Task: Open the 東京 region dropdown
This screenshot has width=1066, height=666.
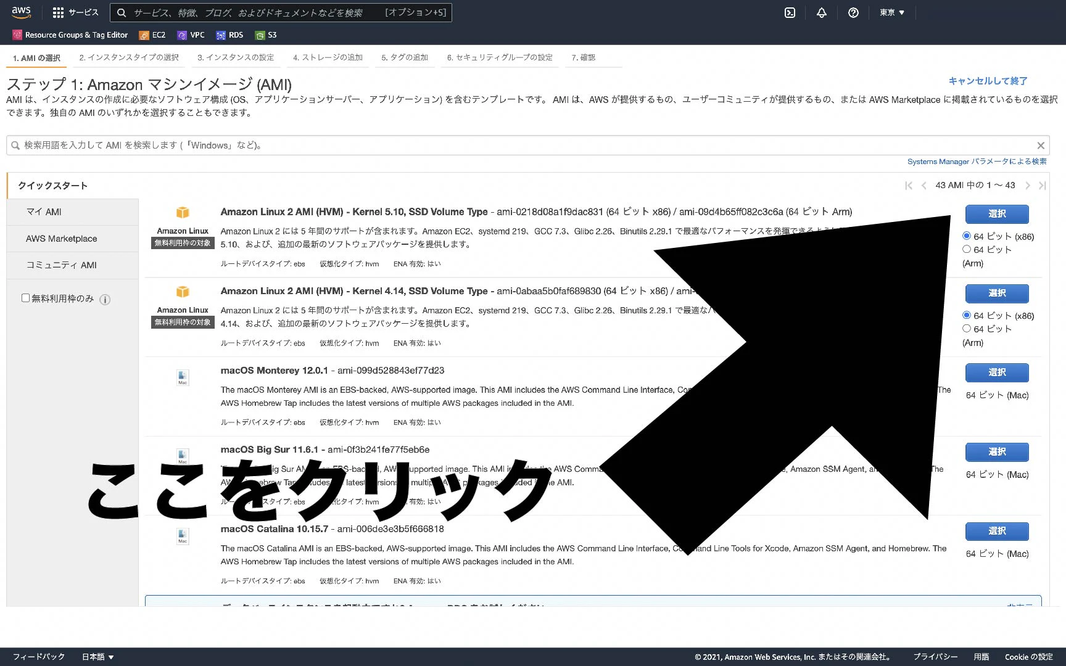Action: coord(892,12)
